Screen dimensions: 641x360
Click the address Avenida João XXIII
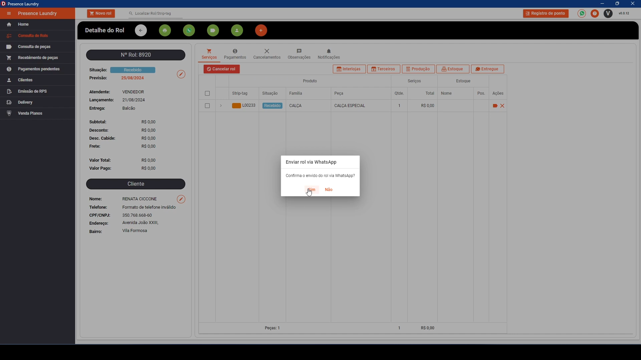(140, 223)
